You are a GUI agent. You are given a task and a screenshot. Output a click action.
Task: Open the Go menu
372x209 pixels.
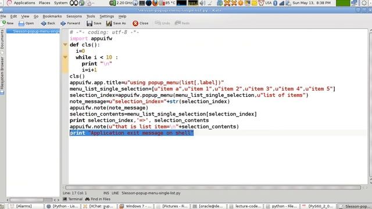point(36,16)
